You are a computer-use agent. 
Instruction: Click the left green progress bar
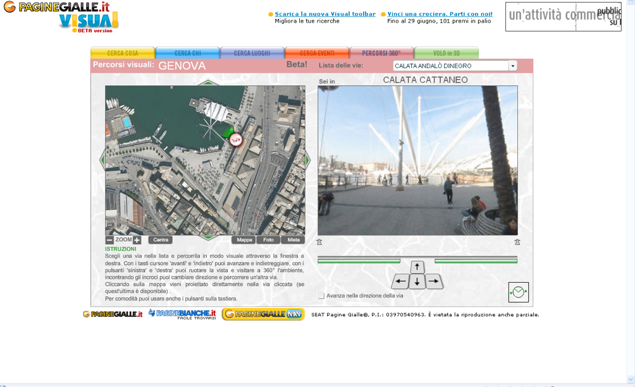[359, 261]
